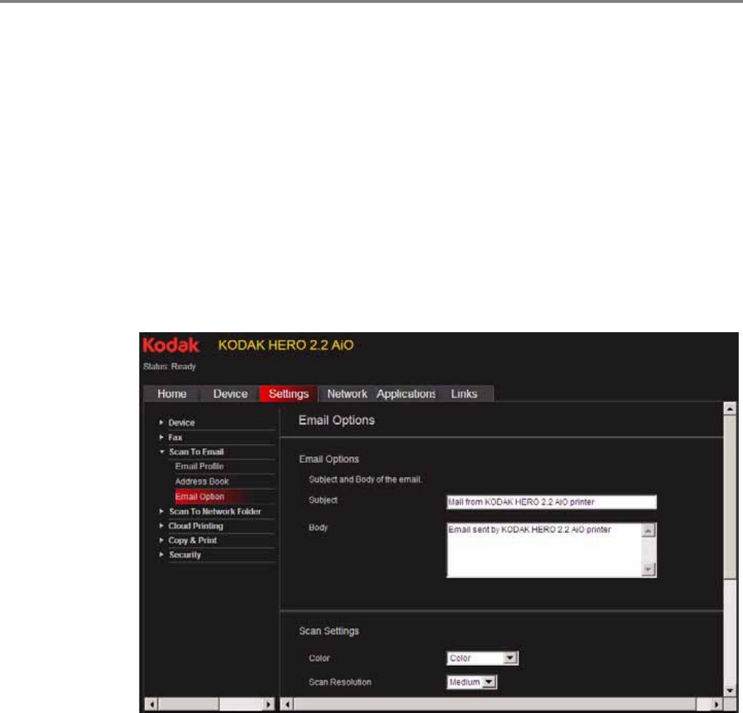Expand the Device tree arrow in the sidebar

click(x=161, y=422)
